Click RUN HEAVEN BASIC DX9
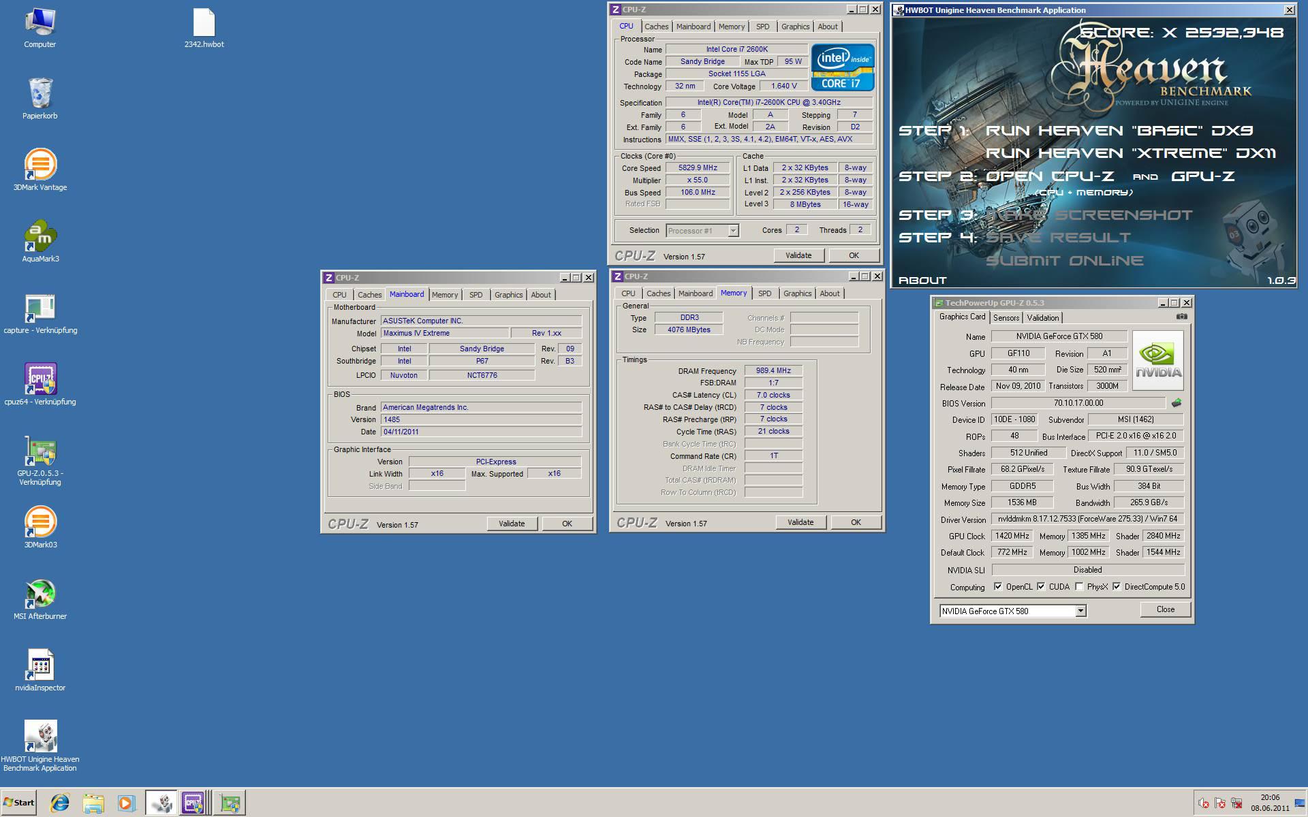Viewport: 1308px width, 817px height. (1119, 130)
